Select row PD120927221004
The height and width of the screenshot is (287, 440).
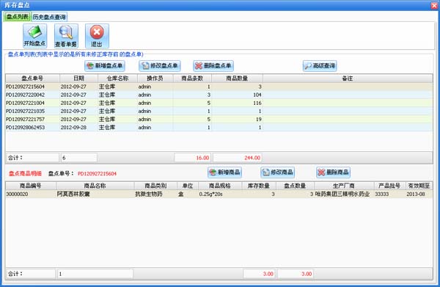coord(219,103)
